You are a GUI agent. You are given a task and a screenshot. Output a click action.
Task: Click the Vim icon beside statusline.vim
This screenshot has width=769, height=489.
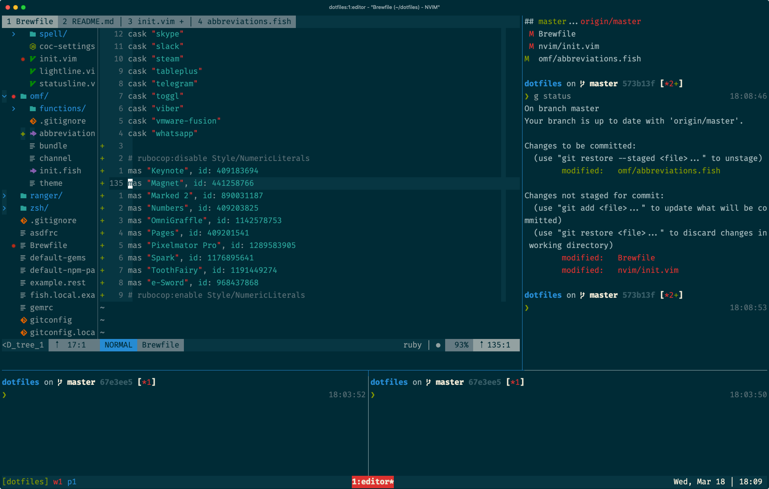(x=33, y=84)
